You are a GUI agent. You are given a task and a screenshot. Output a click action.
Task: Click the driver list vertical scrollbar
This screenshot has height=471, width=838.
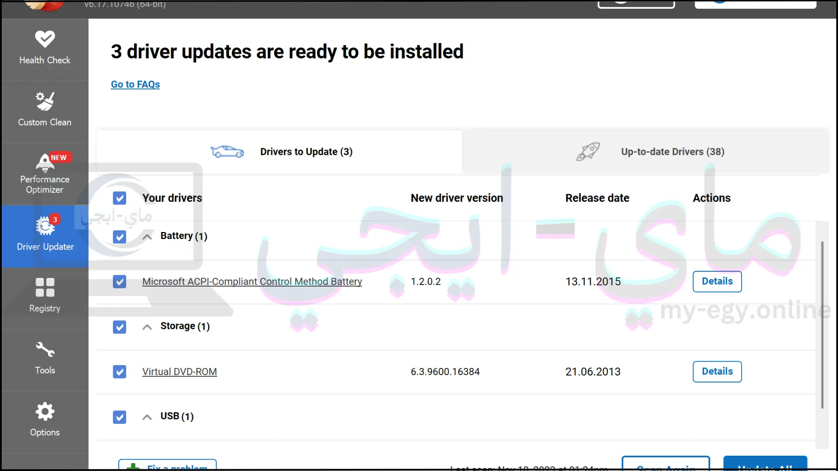tap(822, 325)
